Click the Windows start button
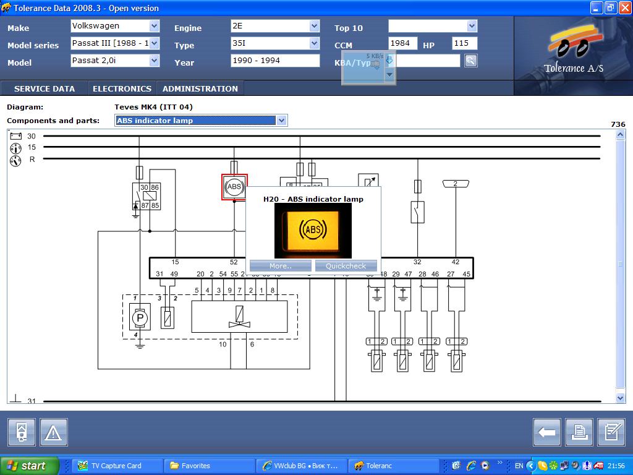633x475 pixels. [x=29, y=466]
